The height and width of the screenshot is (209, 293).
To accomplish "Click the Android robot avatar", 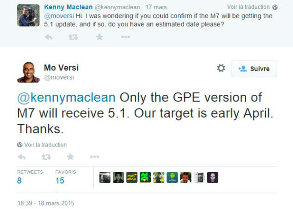I will pyautogui.click(x=172, y=178).
